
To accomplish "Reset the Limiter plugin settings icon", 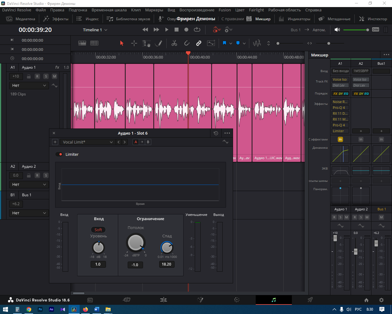I will [216, 133].
